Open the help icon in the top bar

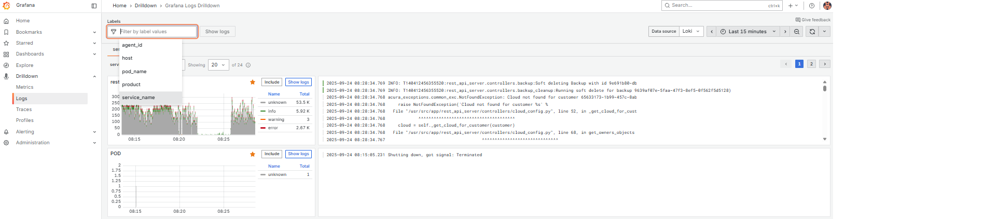(812, 6)
